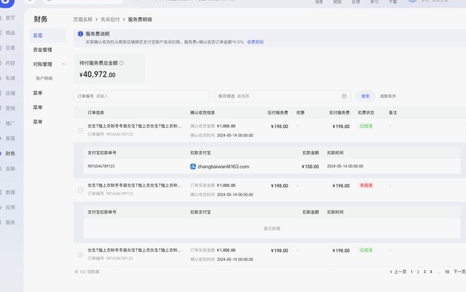466x292 pixels.
Task: Click 服务费明细 in the breadcrumb
Action: click(x=140, y=19)
